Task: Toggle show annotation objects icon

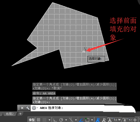Action: pyautogui.click(x=98, y=120)
